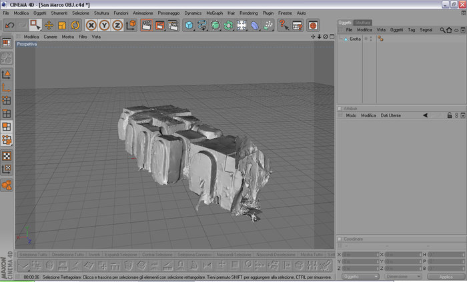Open the help question-mark cursor tool
467x282 pixels.
(x=284, y=25)
